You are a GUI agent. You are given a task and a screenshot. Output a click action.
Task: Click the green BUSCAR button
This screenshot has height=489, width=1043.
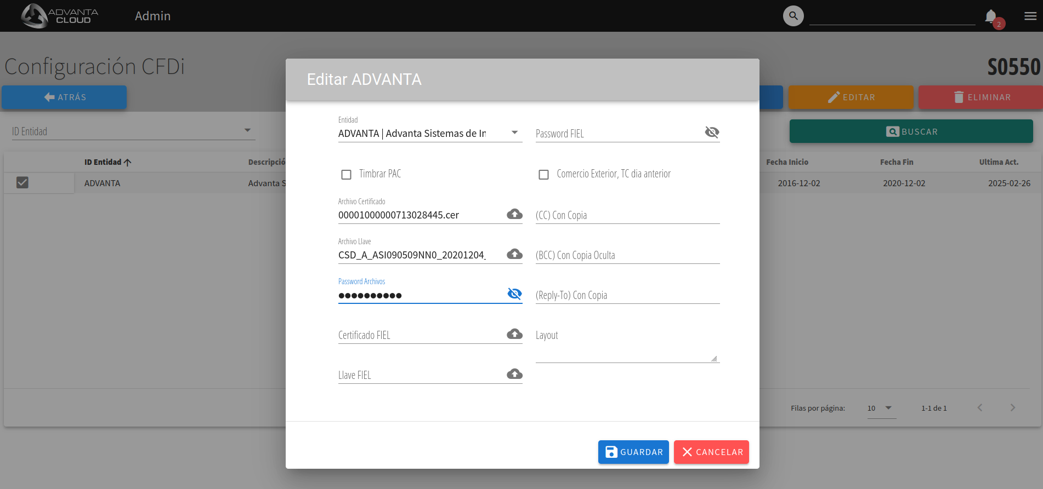tap(911, 131)
